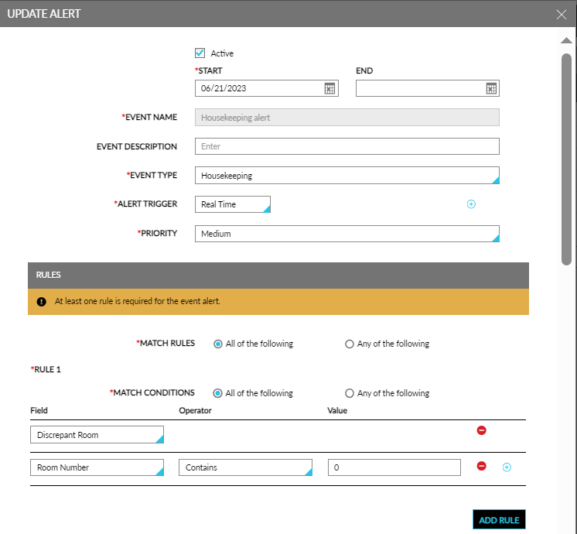Open the START date calendar picker
Viewport: 577px width, 534px height.
point(329,88)
